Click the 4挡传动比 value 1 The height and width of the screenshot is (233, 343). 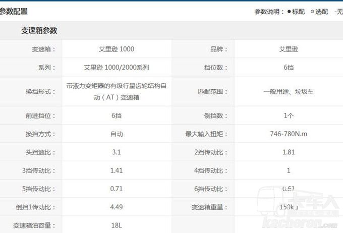pyautogui.click(x=289, y=170)
